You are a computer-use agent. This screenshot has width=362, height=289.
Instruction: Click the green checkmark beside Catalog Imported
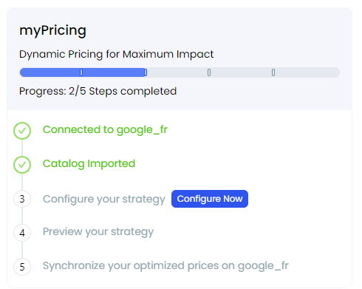[22, 165]
